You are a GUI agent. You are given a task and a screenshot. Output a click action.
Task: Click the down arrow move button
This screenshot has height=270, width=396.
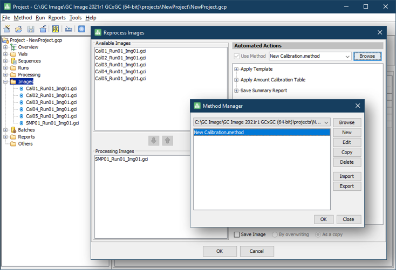(154, 141)
